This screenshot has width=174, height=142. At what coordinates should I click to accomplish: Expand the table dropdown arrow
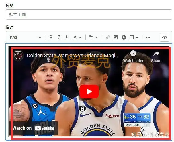[x=137, y=38]
